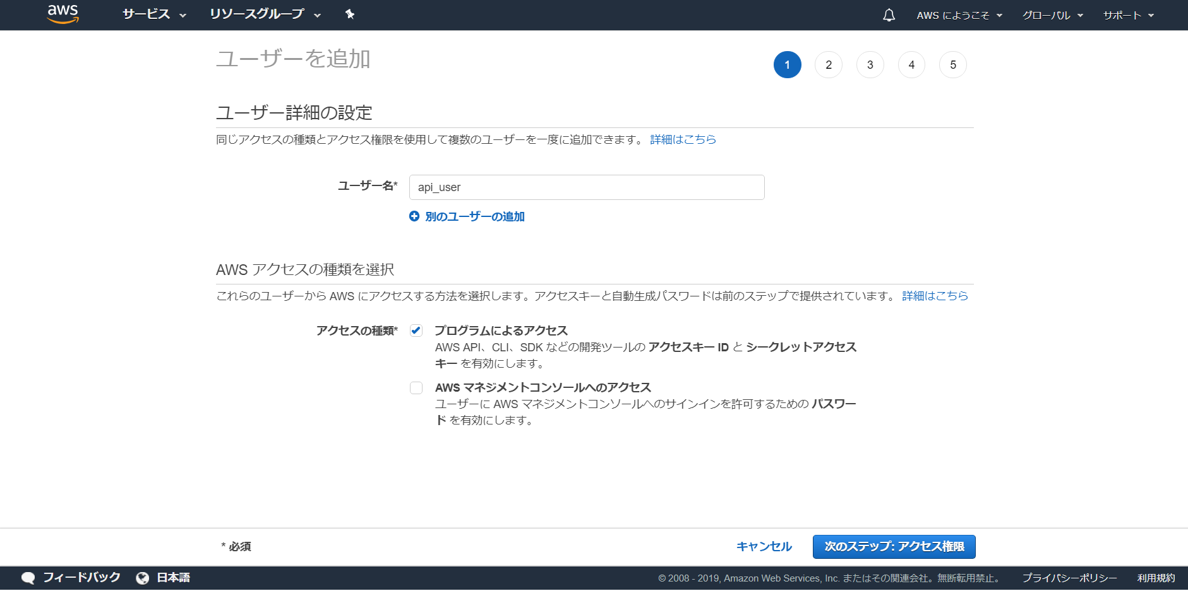Click the フィードバック footer button
Viewport: 1188px width, 591px height.
pos(81,578)
